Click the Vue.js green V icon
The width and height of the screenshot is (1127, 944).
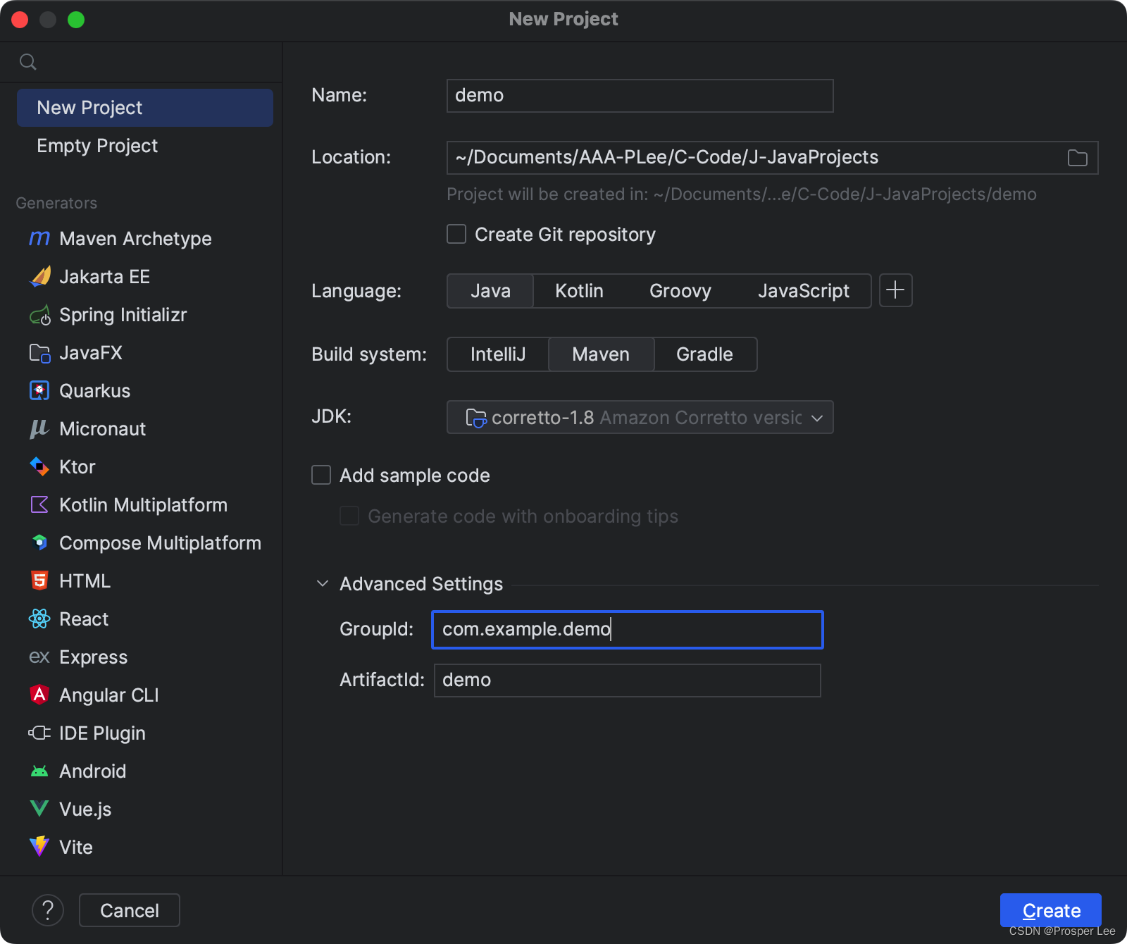[x=39, y=809]
